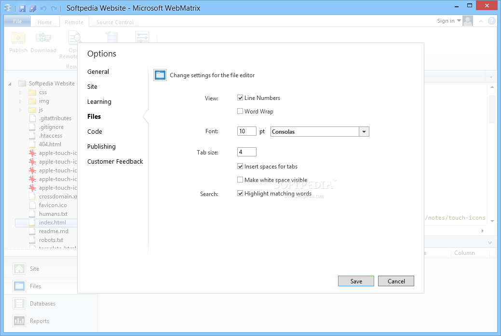The image size is (501, 336).
Task: Open Customer Feedback options category
Action: point(115,162)
